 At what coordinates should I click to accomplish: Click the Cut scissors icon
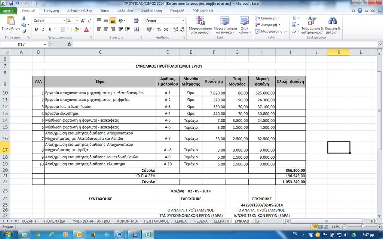click(24, 18)
